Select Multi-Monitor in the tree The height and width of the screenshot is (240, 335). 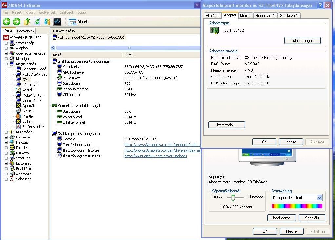[32, 95]
